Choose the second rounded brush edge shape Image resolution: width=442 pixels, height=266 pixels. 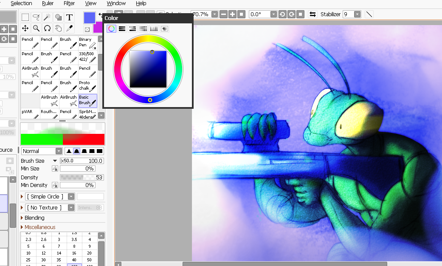click(x=77, y=151)
